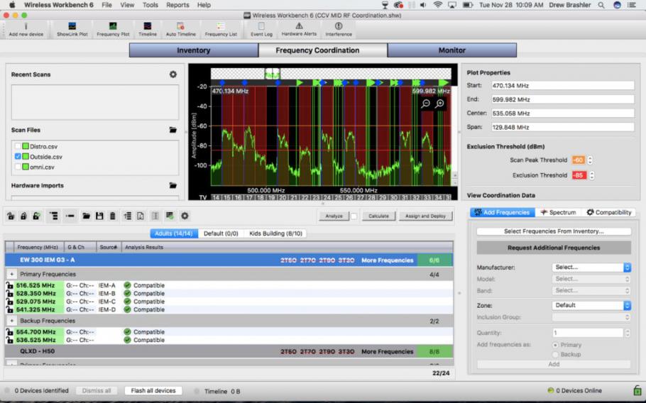
Task: Select the Primary radio button
Action: (555, 345)
